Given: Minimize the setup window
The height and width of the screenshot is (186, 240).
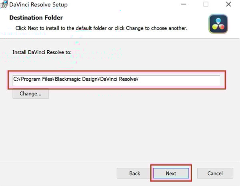Looking at the screenshot, I should pyautogui.click(x=184, y=4).
